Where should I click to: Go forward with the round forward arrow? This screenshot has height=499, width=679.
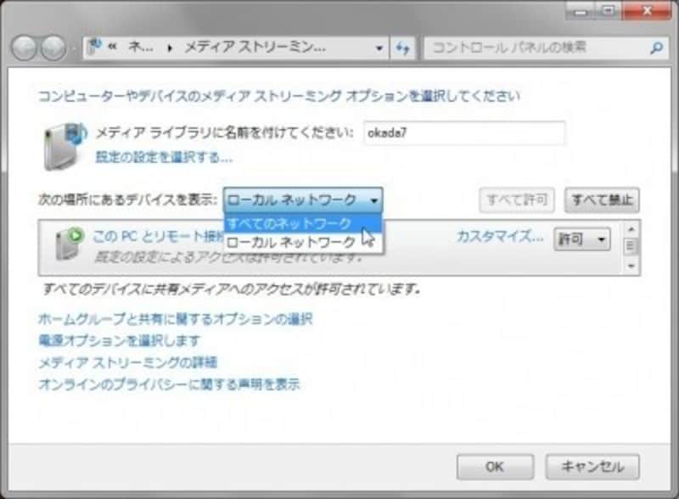pos(53,48)
